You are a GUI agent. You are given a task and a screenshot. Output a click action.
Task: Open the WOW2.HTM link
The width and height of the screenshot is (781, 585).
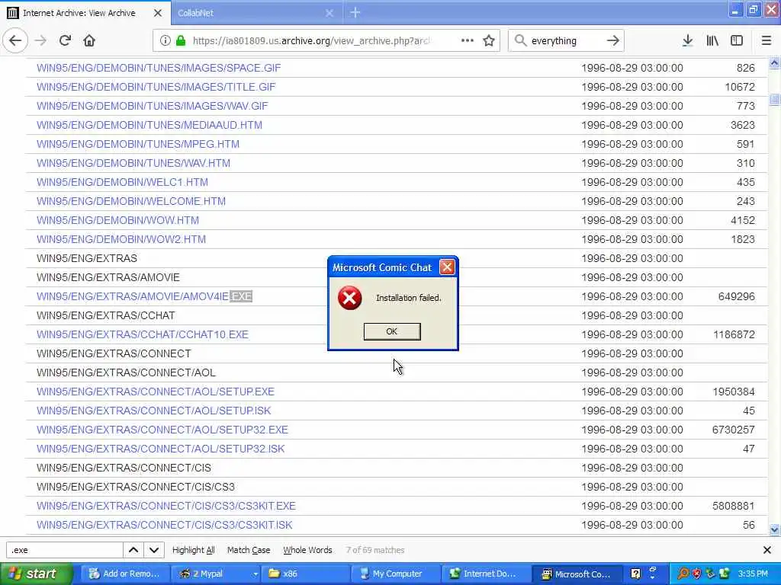121,239
